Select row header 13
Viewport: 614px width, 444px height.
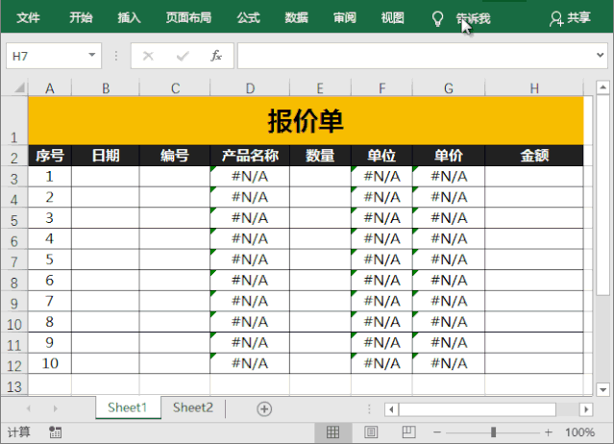point(14,385)
